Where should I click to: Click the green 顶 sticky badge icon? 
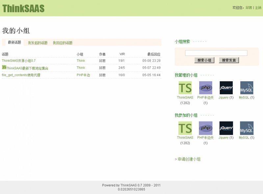[4, 67]
